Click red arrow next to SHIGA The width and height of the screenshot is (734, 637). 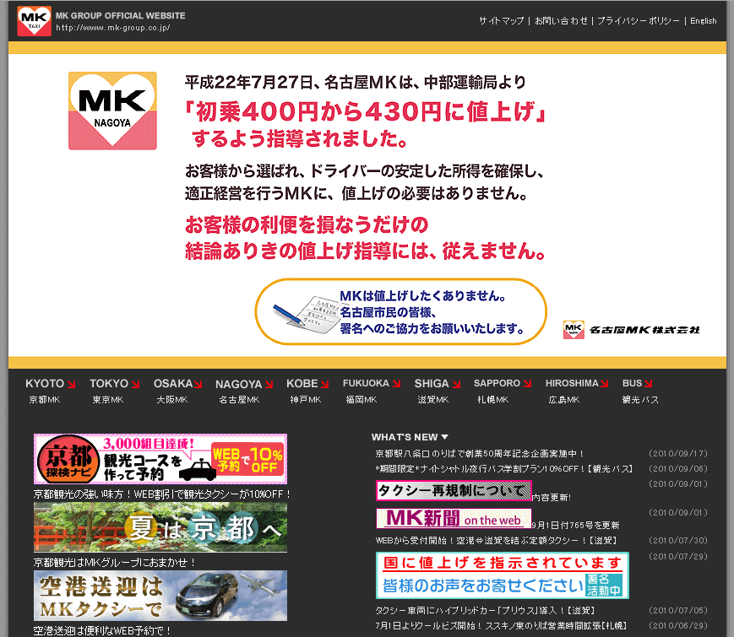pyautogui.click(x=456, y=384)
